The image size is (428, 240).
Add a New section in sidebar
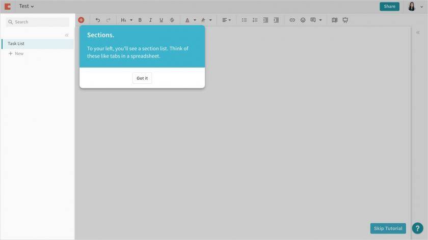[16, 53]
